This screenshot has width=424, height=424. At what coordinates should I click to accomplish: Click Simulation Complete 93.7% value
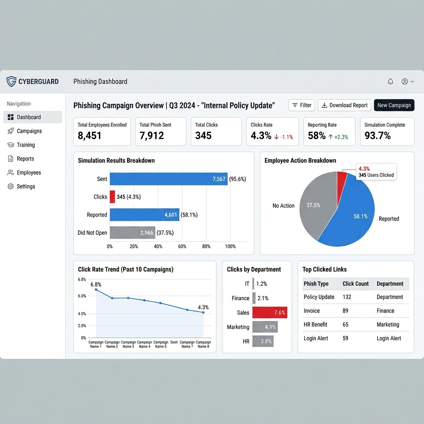point(378,135)
